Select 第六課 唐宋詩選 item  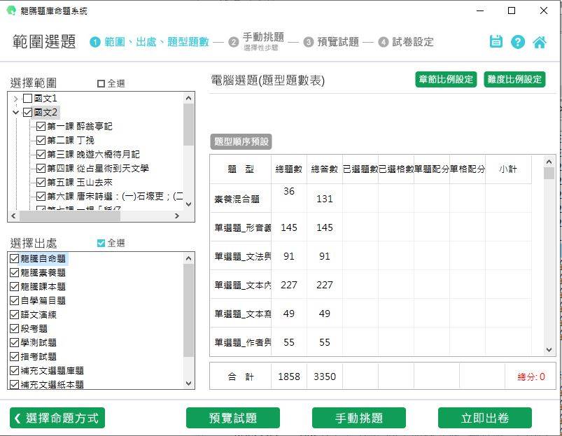[115, 197]
